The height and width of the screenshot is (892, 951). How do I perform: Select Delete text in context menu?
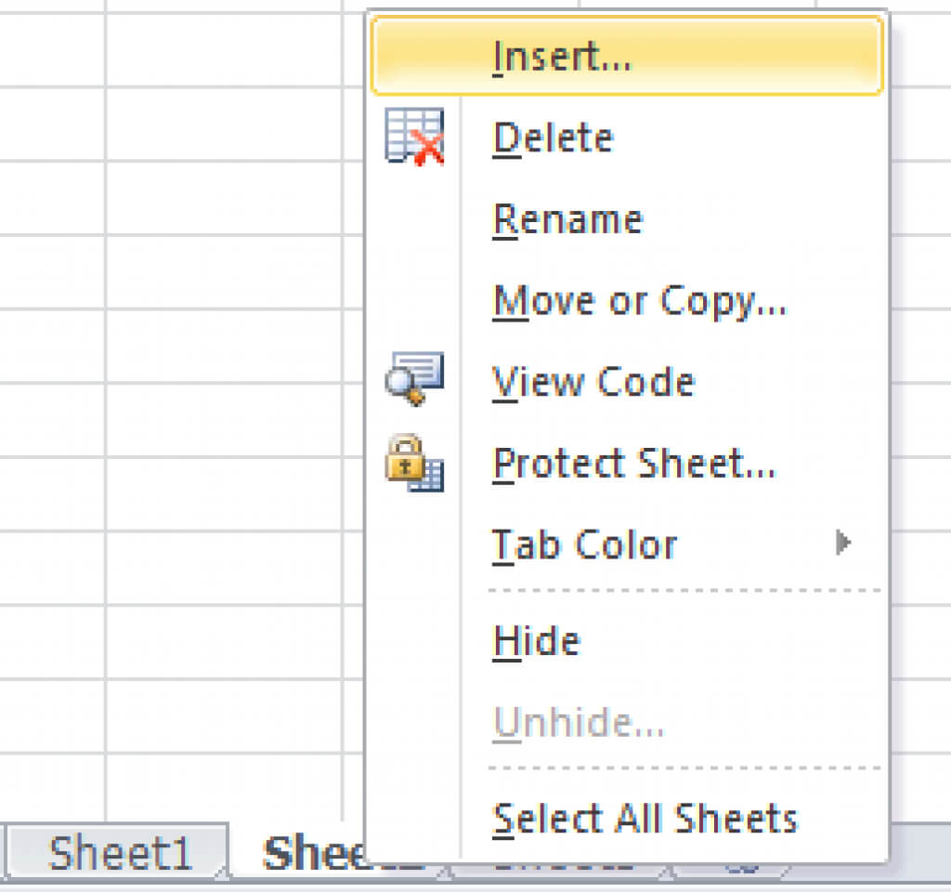point(554,138)
